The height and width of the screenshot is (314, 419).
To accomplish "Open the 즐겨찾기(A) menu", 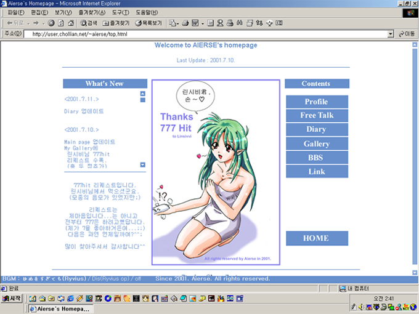I will pos(92,12).
